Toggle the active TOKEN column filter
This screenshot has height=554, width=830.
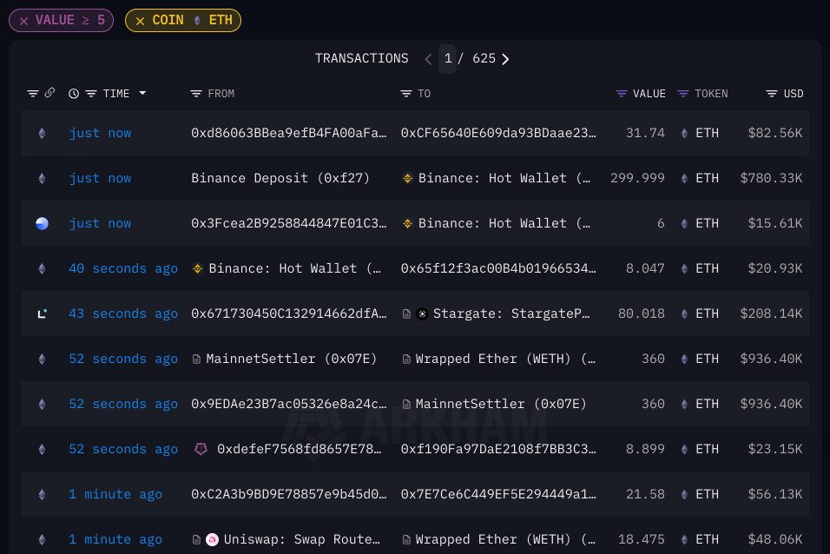pos(683,94)
